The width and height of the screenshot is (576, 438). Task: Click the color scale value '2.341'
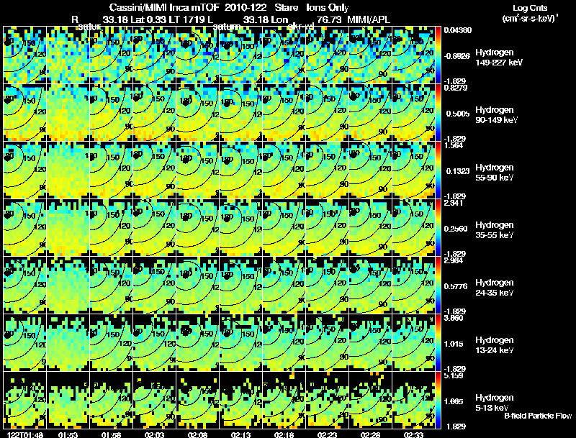point(454,203)
